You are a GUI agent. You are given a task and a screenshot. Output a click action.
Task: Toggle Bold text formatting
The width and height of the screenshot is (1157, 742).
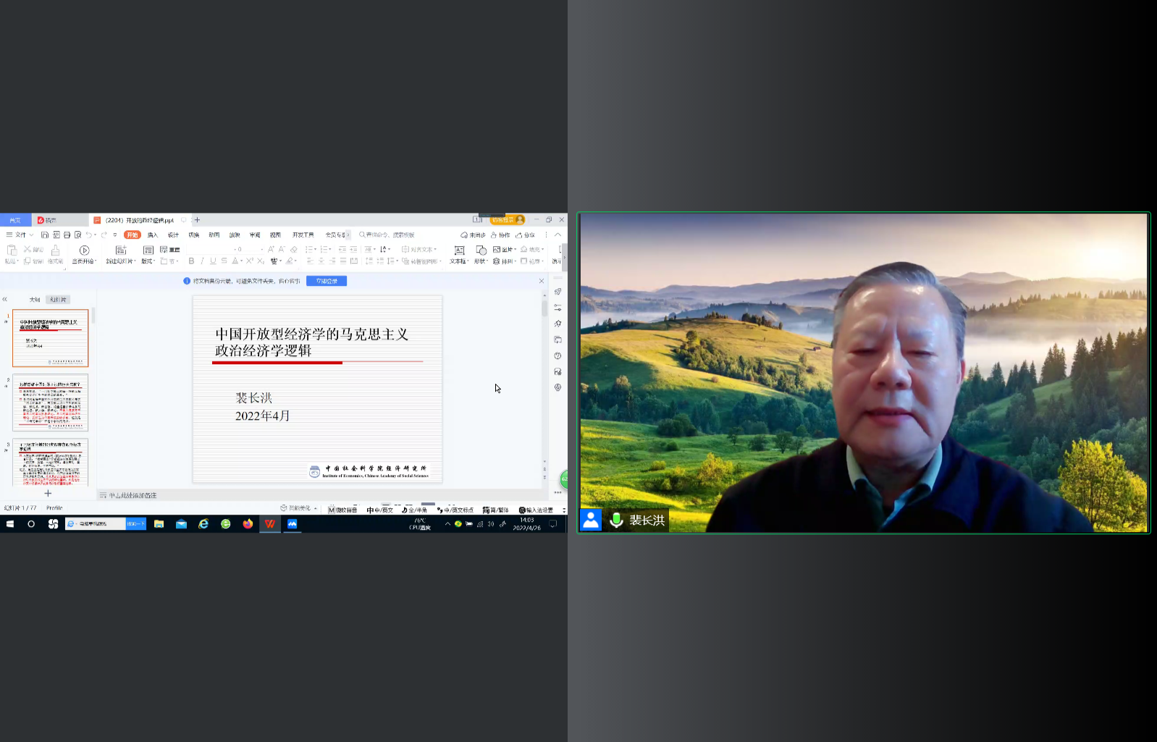[x=191, y=261]
